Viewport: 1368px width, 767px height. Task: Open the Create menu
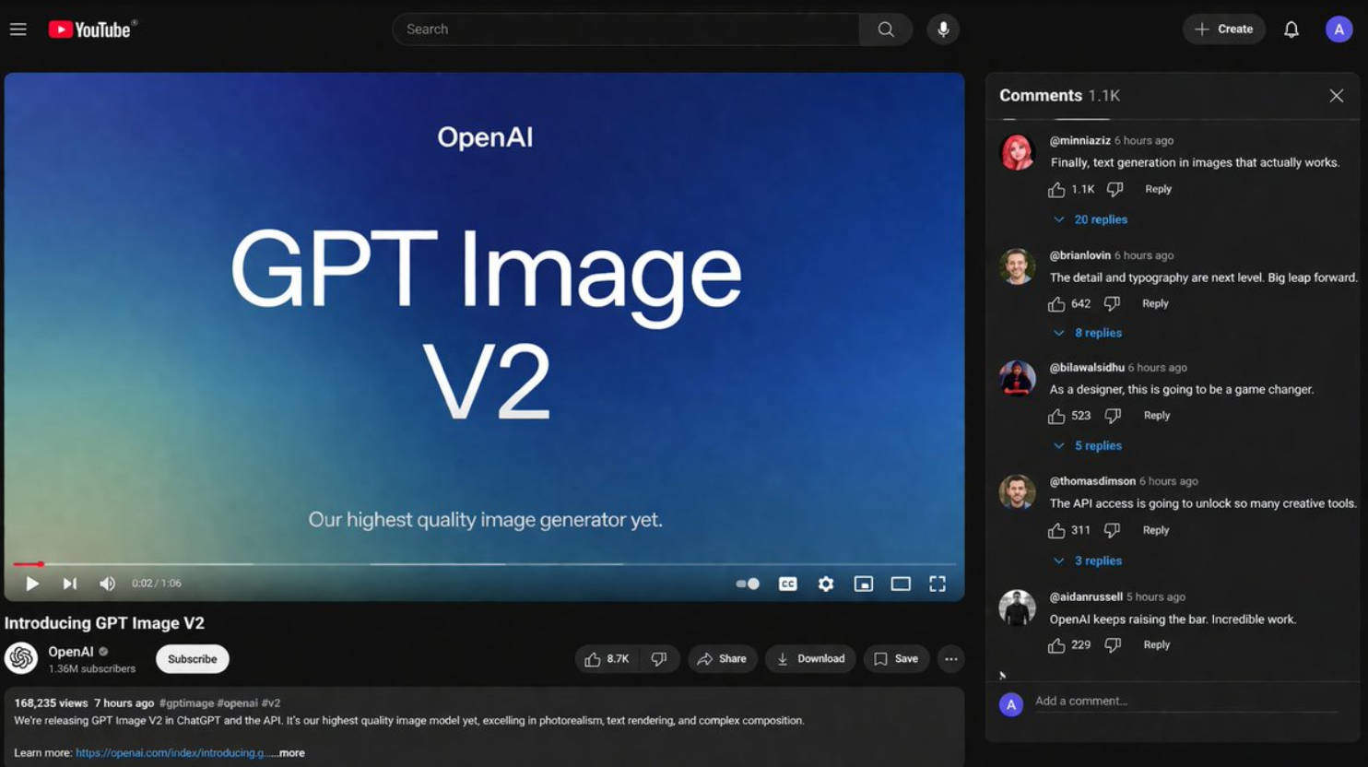point(1223,29)
